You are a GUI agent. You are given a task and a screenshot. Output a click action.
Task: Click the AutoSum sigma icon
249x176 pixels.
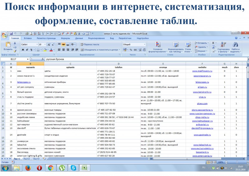pos(213,43)
